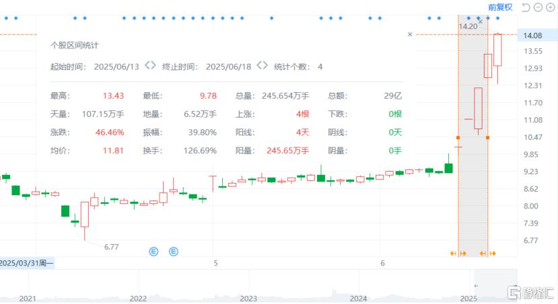Click the 个股区间统计 panel title
This screenshot has width=558, height=304.
pos(74,45)
